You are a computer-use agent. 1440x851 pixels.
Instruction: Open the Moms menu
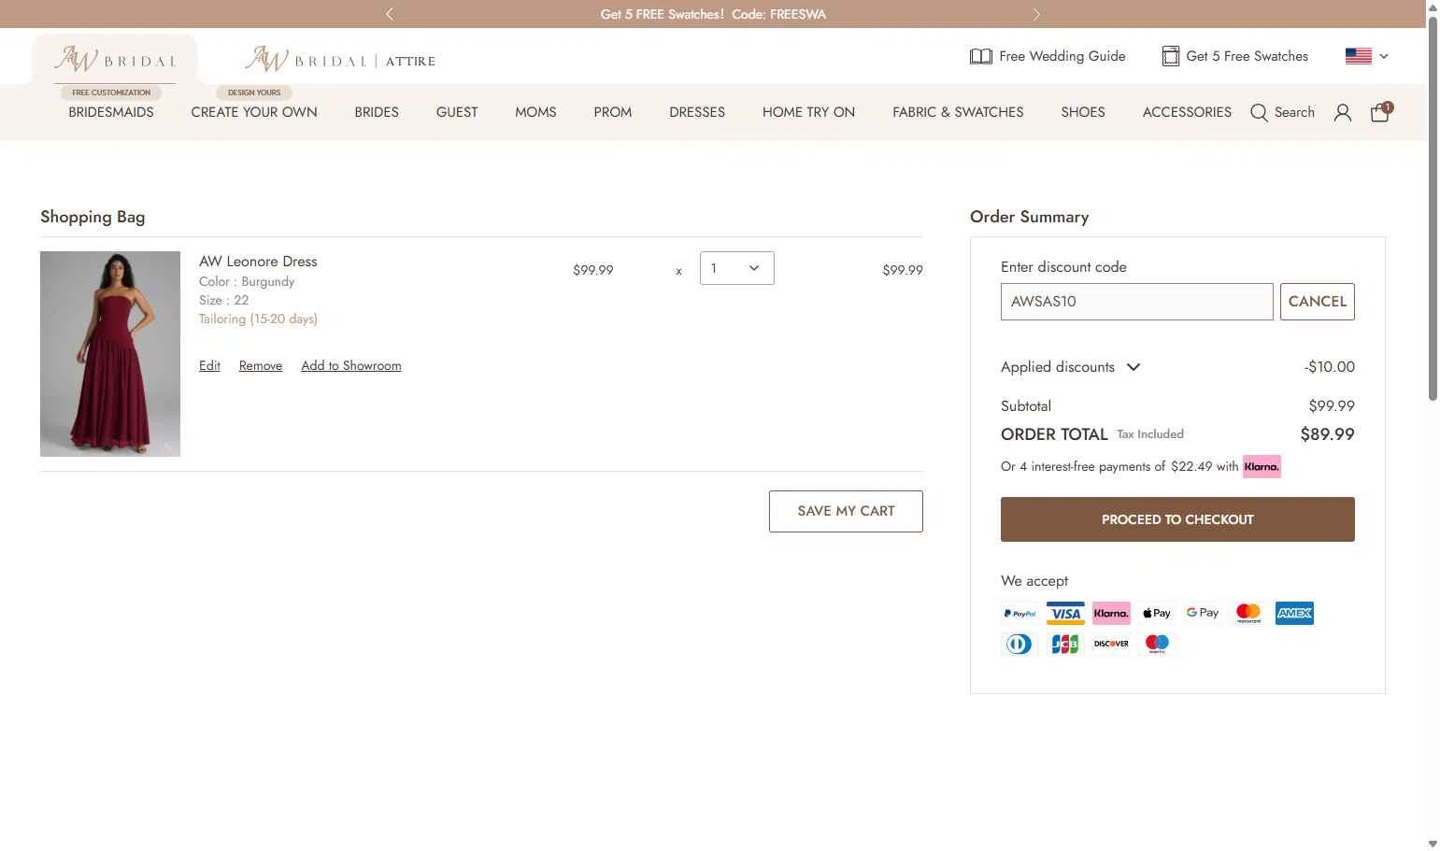[x=535, y=112]
